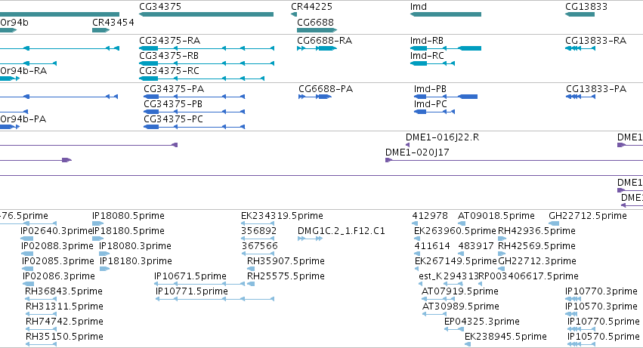
Task: Click the Or94b-RA transcript label
Action: [23, 71]
